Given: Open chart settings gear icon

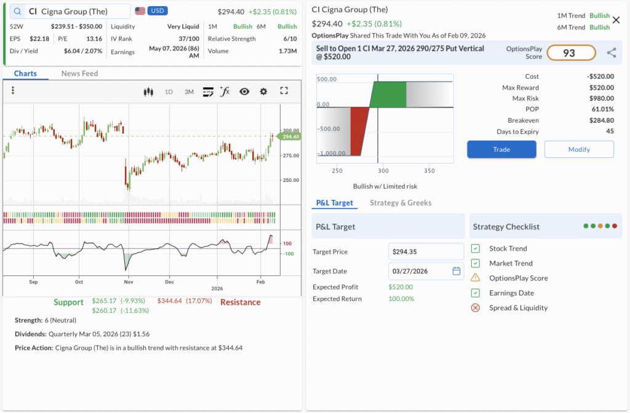Looking at the screenshot, I should pyautogui.click(x=263, y=92).
